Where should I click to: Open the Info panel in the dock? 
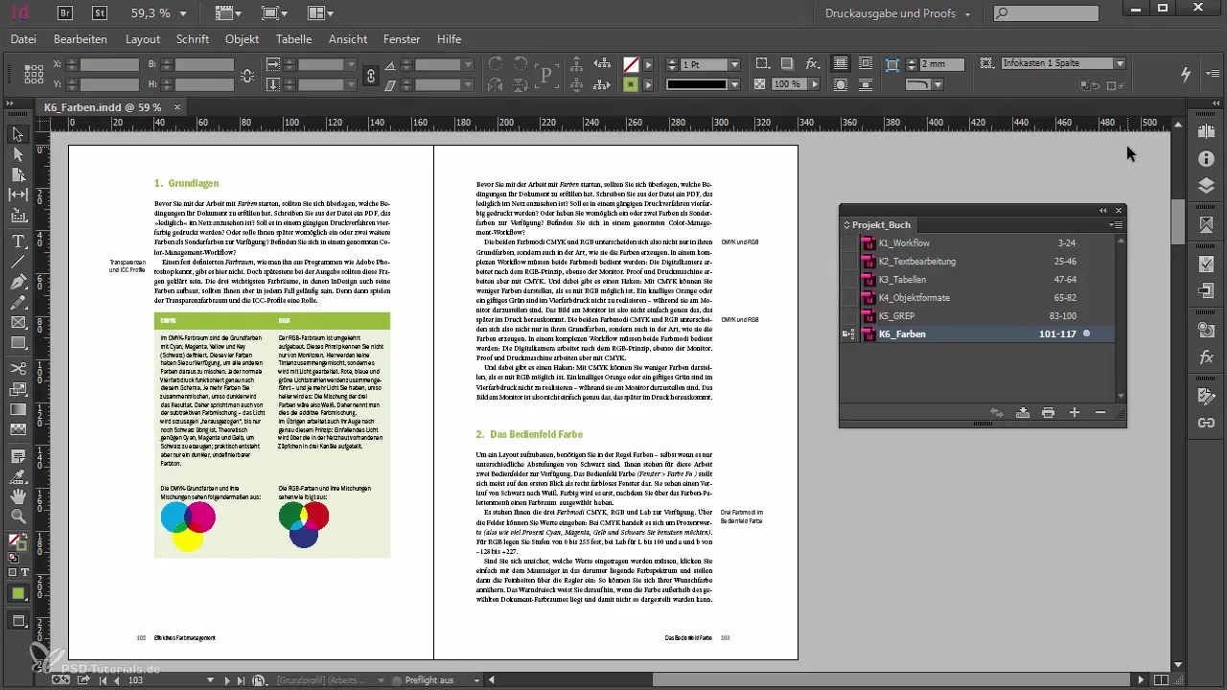pyautogui.click(x=1206, y=158)
